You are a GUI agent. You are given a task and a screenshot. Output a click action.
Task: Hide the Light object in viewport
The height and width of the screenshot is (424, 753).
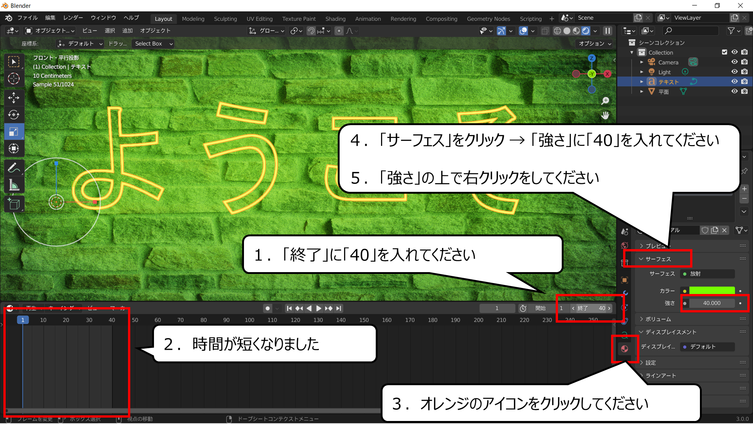point(735,72)
